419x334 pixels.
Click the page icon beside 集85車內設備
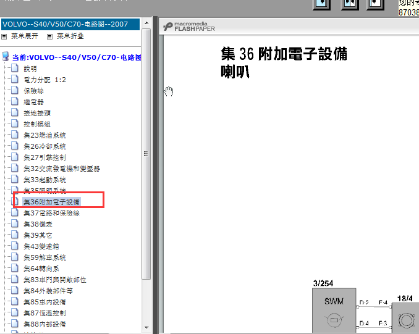(x=15, y=301)
